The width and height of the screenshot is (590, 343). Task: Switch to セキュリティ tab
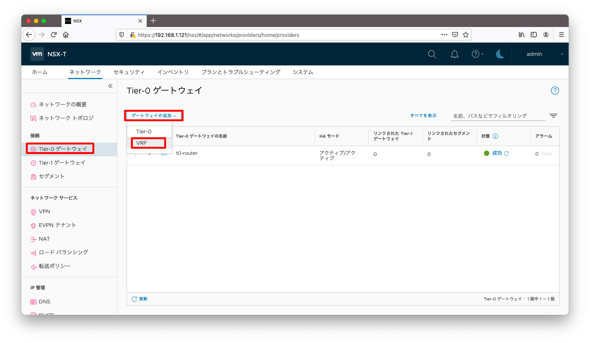[129, 72]
